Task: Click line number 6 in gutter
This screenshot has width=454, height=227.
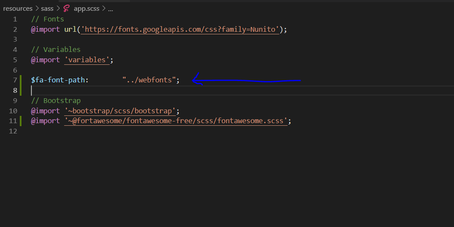Action: pyautogui.click(x=15, y=70)
